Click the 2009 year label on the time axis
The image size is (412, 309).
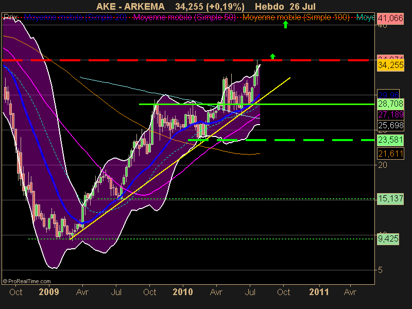pos(49,292)
